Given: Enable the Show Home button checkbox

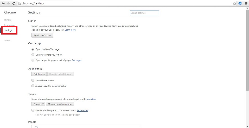Looking at the screenshot, I should [33, 80].
